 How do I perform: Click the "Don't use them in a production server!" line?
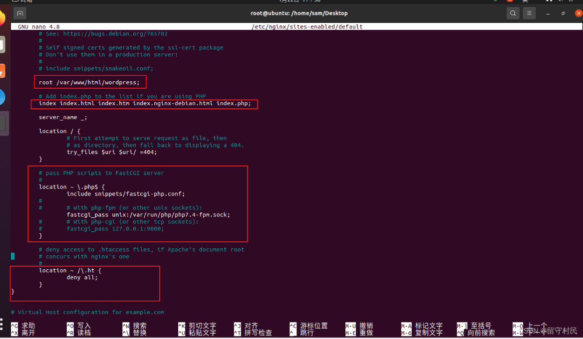click(108, 54)
